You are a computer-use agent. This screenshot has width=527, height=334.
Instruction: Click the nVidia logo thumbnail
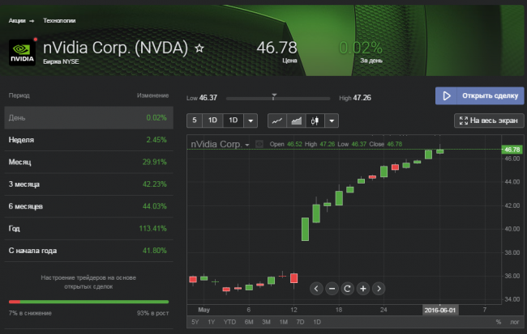point(22,53)
